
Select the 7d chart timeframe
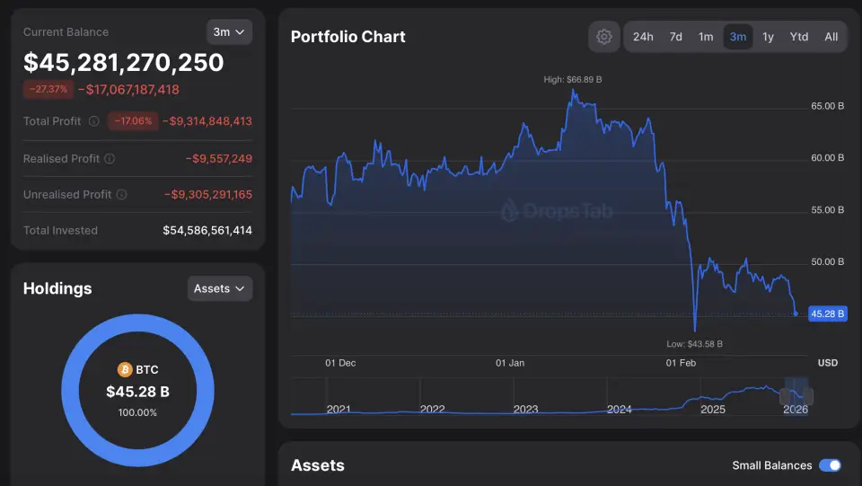click(x=675, y=37)
